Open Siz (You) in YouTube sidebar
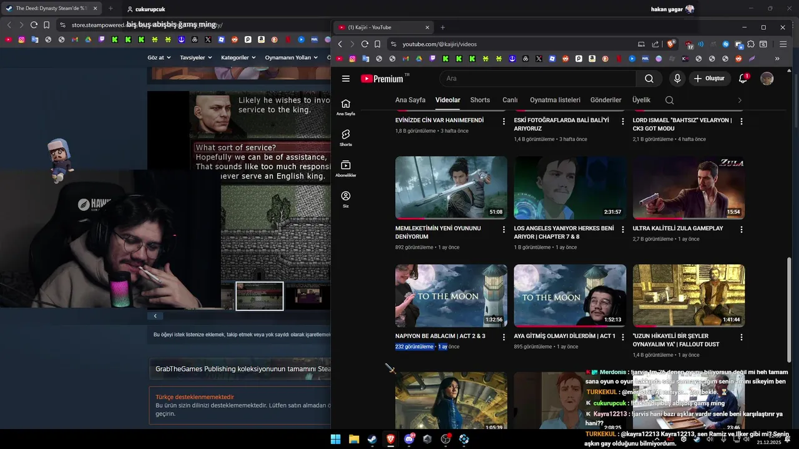 (346, 200)
